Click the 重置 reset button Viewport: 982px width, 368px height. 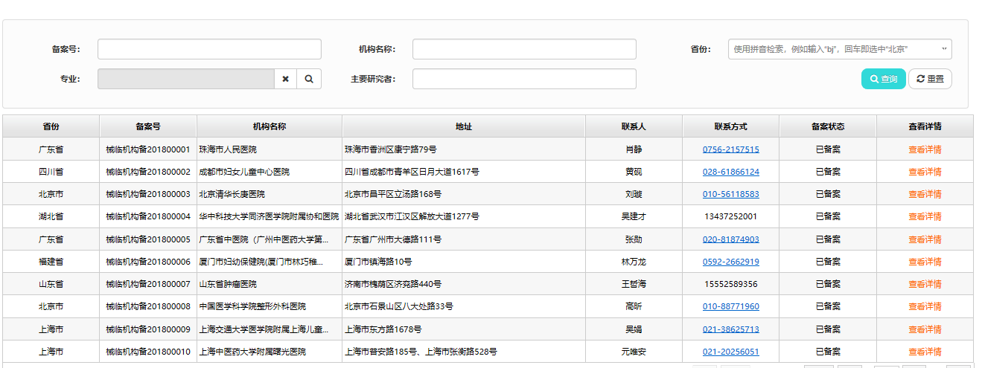930,79
